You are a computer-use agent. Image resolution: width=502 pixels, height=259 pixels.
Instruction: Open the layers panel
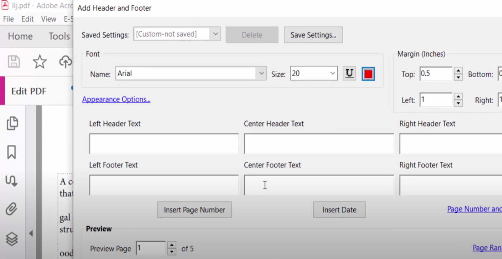pos(12,239)
